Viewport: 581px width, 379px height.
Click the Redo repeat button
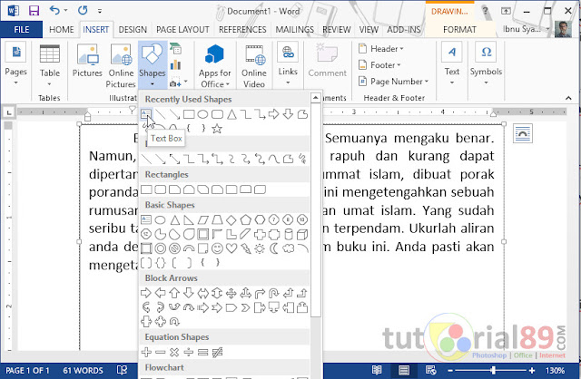point(83,10)
